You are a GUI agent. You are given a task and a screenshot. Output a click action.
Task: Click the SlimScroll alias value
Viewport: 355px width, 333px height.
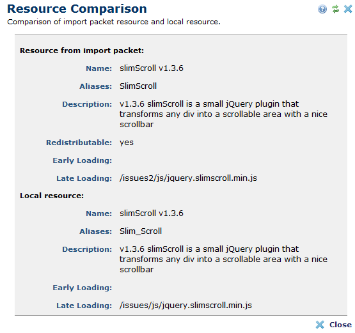tap(138, 86)
